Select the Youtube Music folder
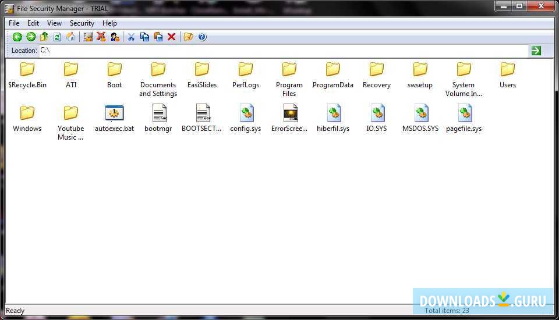This screenshot has width=559, height=320. 70,123
